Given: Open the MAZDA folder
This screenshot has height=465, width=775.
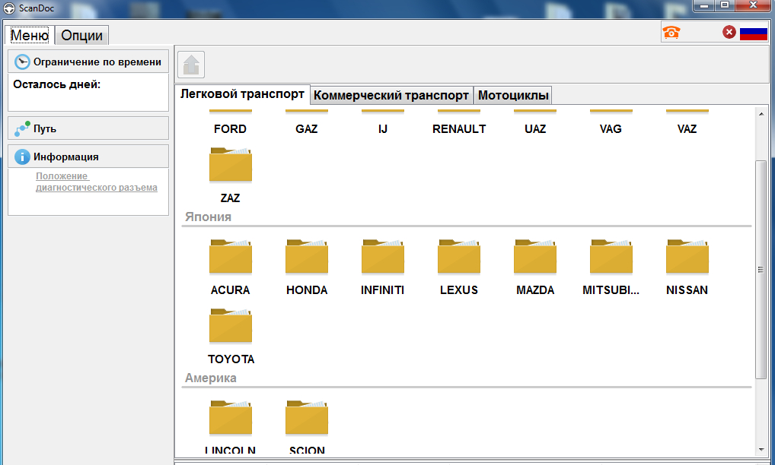Looking at the screenshot, I should point(534,256).
